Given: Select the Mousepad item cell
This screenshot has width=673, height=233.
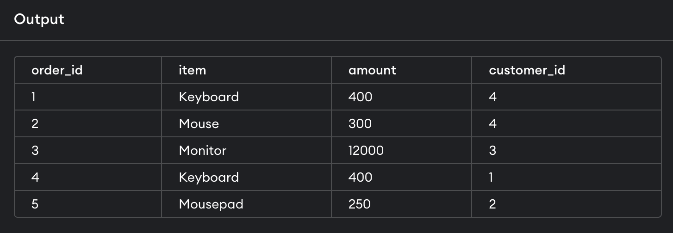Looking at the screenshot, I should [211, 204].
